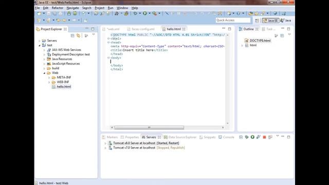Close the hello.html editor tab
This screenshot has height=185, width=329.
184,29
